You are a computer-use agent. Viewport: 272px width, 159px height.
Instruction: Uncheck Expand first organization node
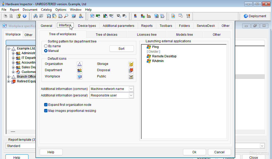tap(46, 105)
